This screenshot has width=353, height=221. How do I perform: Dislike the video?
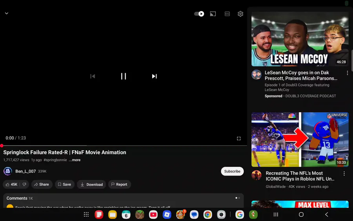(x=24, y=184)
